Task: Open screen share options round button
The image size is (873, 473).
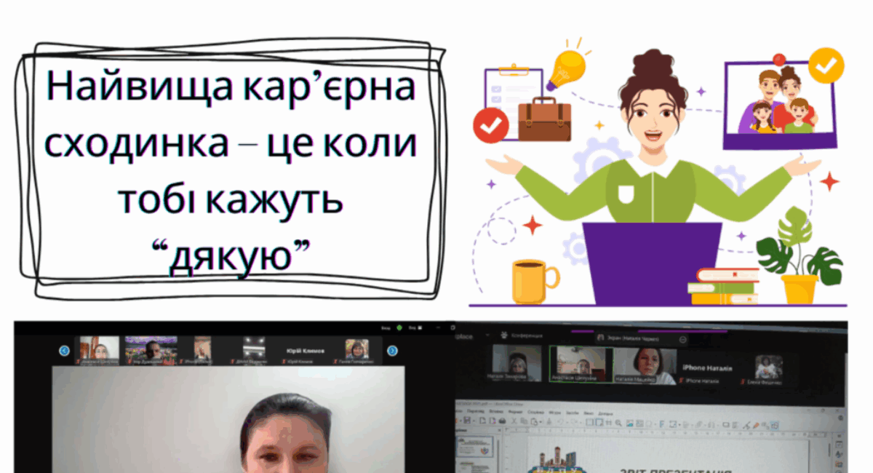Action: pyautogui.click(x=682, y=339)
